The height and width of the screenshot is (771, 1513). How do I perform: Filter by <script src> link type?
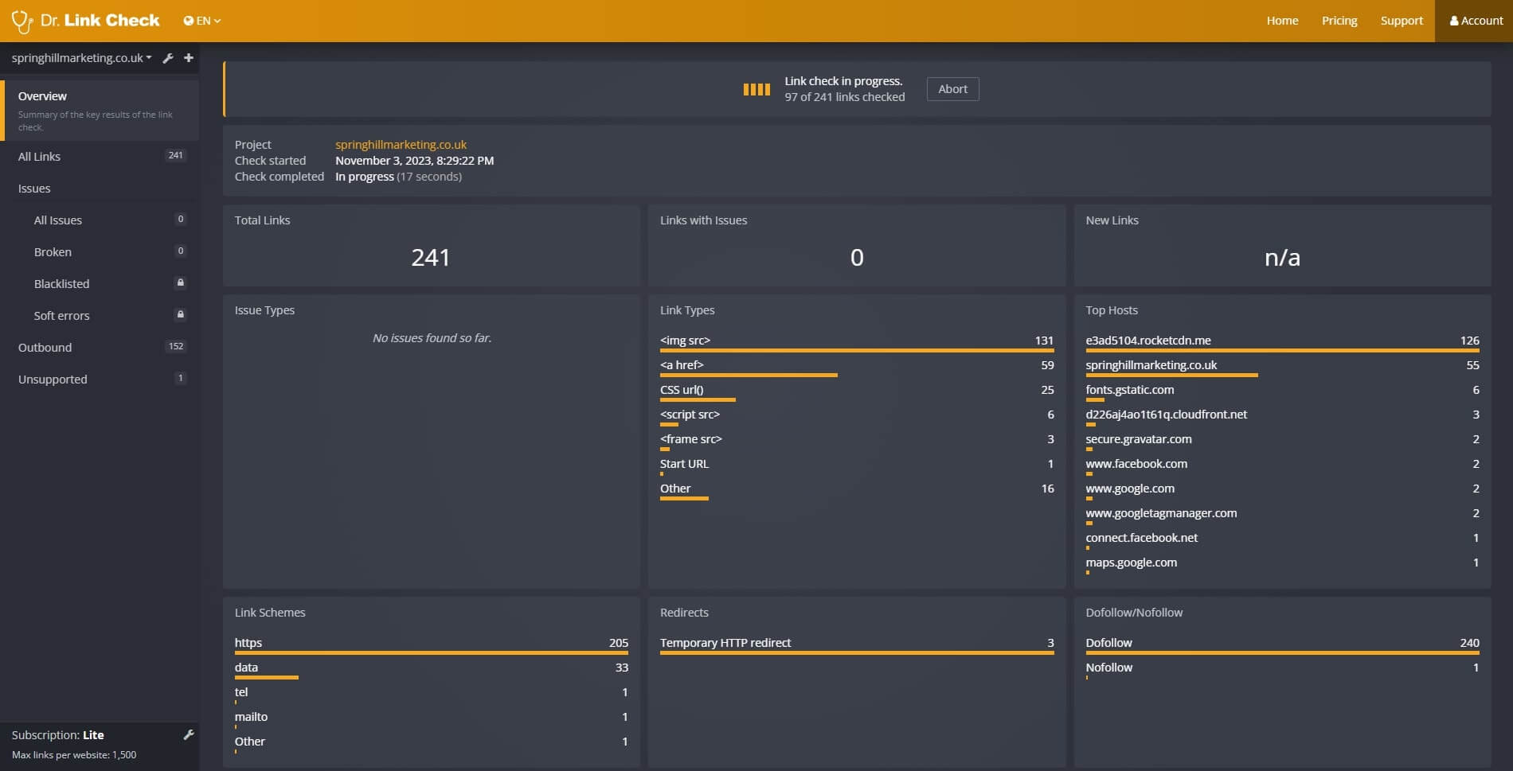point(690,415)
